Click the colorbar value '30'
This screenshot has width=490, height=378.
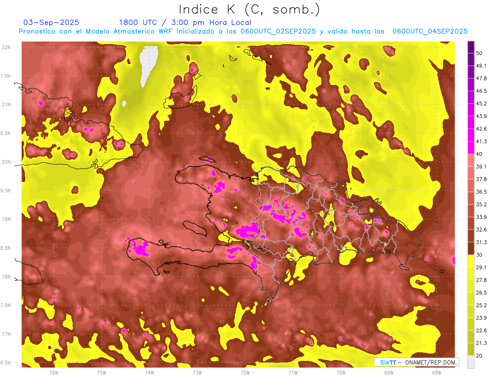(x=479, y=255)
